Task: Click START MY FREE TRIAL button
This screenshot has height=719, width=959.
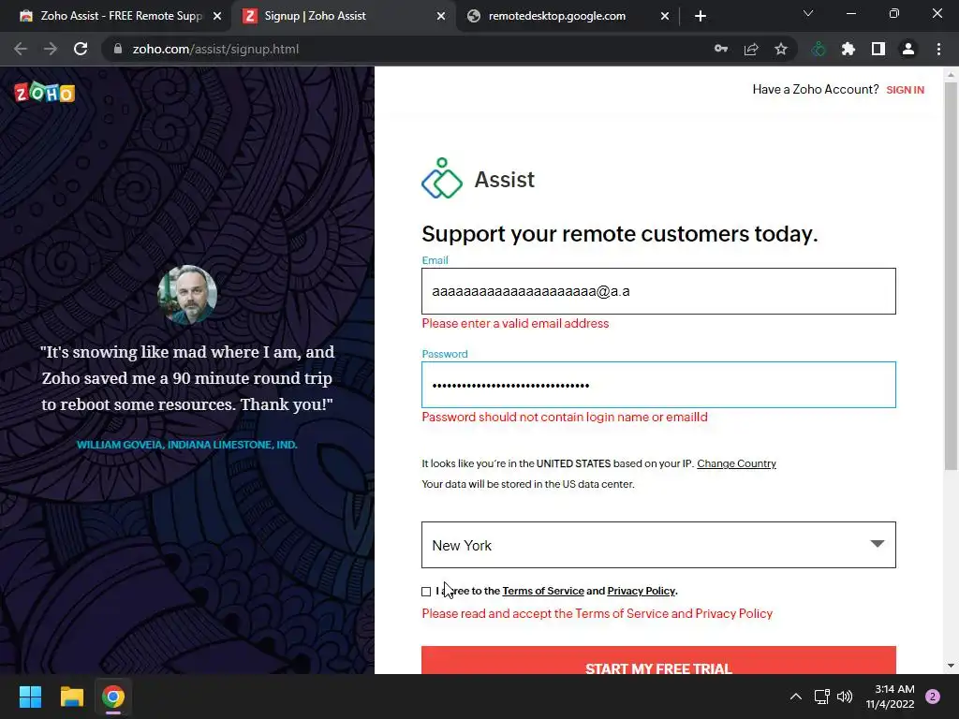Action: (x=658, y=660)
